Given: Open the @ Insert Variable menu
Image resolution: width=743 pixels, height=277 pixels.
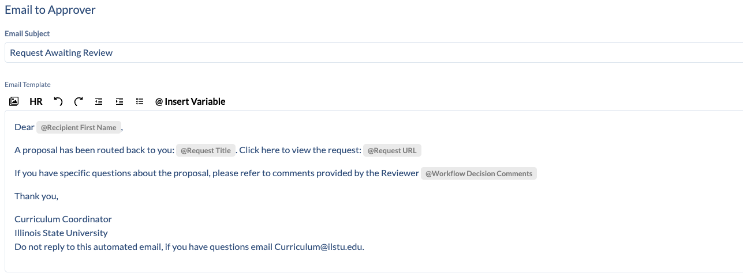Looking at the screenshot, I should 191,101.
